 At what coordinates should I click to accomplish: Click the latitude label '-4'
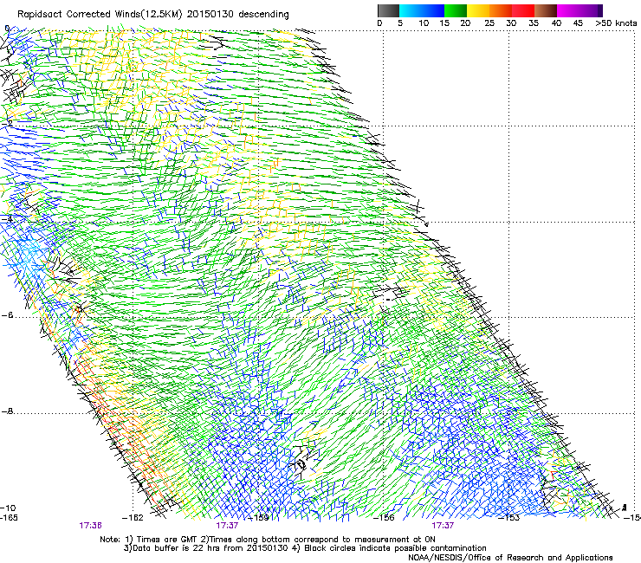pos(7,219)
